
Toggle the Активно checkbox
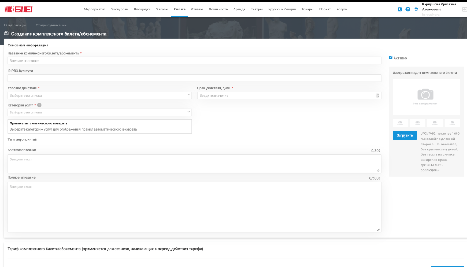tap(390, 57)
